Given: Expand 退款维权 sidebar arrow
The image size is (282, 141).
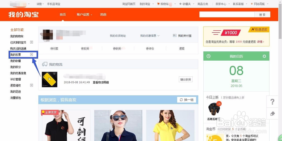Looking at the screenshot, I should [32, 85].
